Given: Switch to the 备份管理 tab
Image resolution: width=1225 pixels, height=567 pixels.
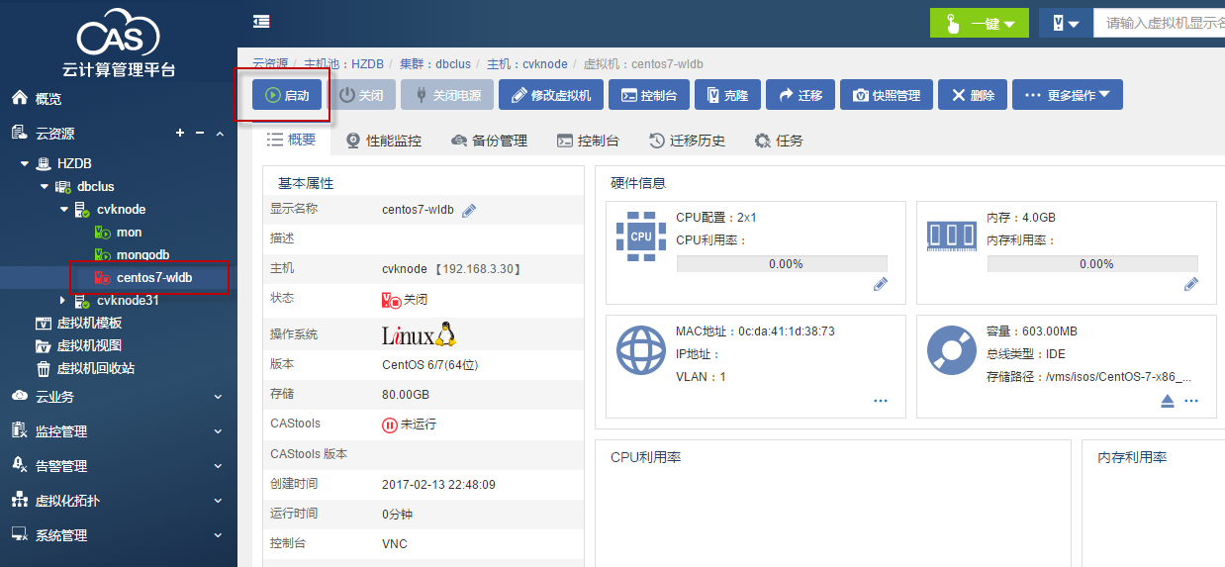Looking at the screenshot, I should tap(489, 141).
